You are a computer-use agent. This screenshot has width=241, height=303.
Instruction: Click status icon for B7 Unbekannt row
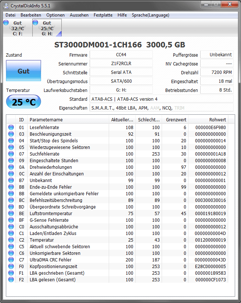11,180
